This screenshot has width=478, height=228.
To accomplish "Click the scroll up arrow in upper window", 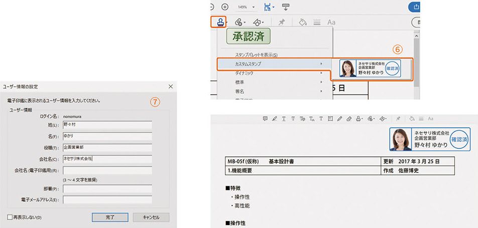I will (416, 35).
